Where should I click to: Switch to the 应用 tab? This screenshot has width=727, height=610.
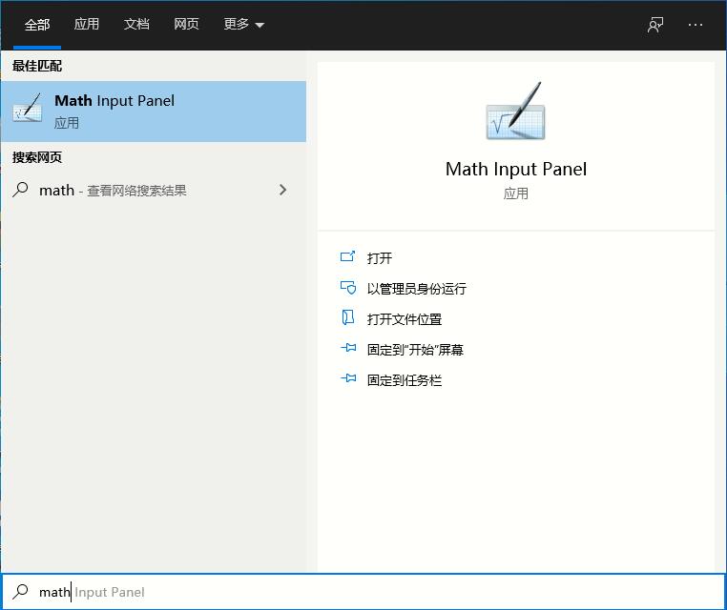point(87,25)
